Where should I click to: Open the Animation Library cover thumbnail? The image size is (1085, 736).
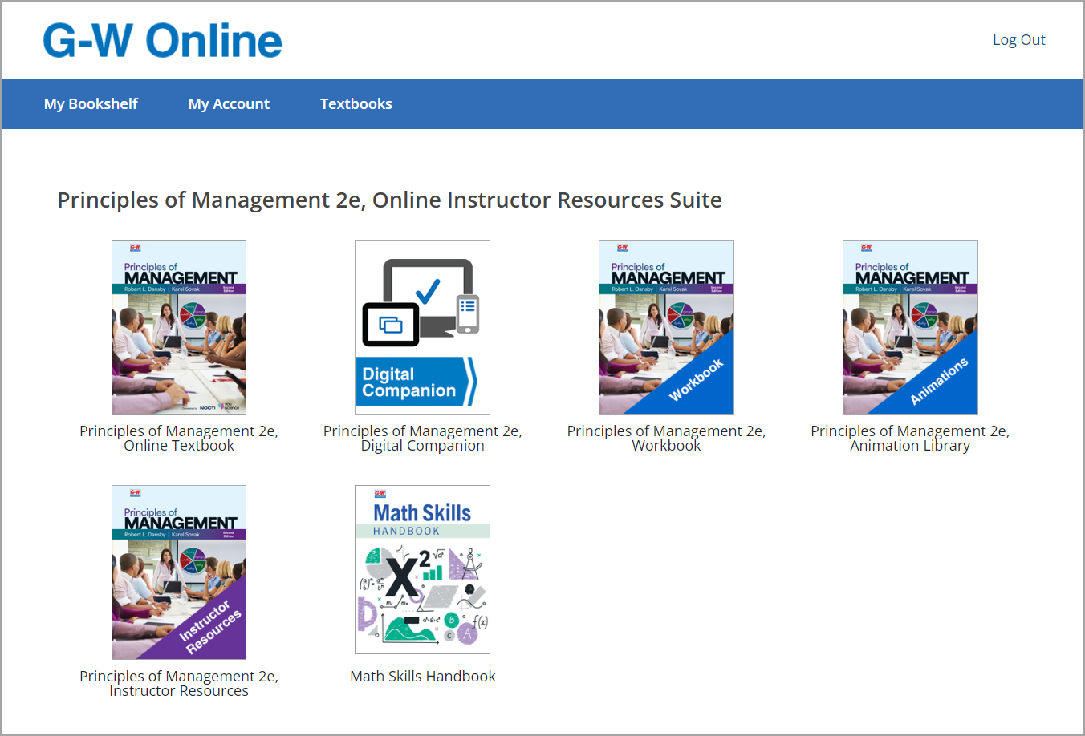(x=910, y=327)
